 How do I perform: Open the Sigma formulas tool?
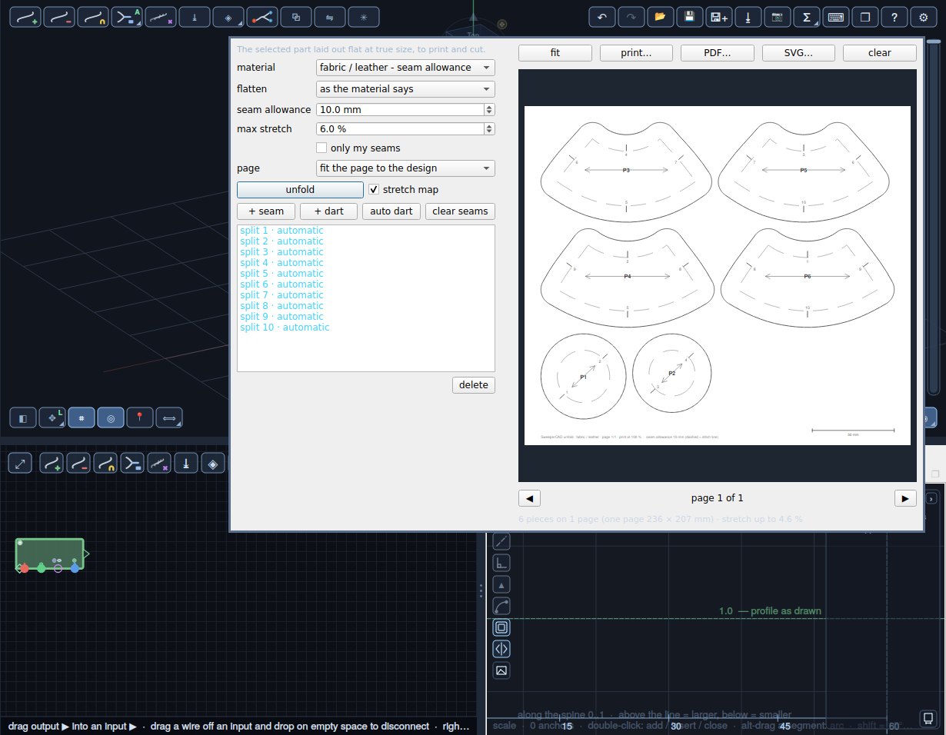(807, 17)
